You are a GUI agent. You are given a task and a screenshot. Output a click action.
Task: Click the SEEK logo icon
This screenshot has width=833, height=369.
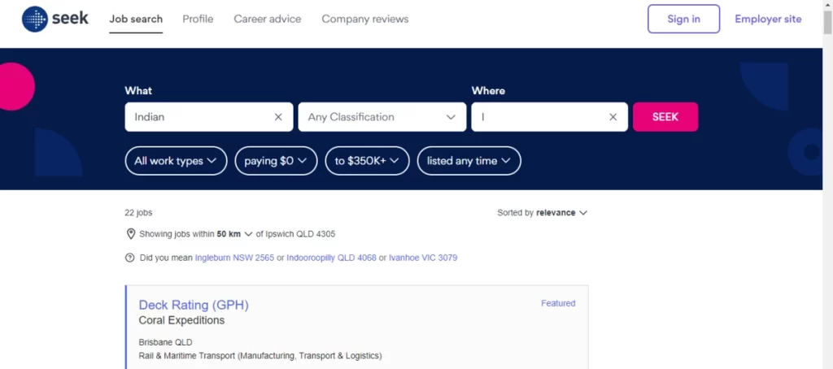click(35, 19)
